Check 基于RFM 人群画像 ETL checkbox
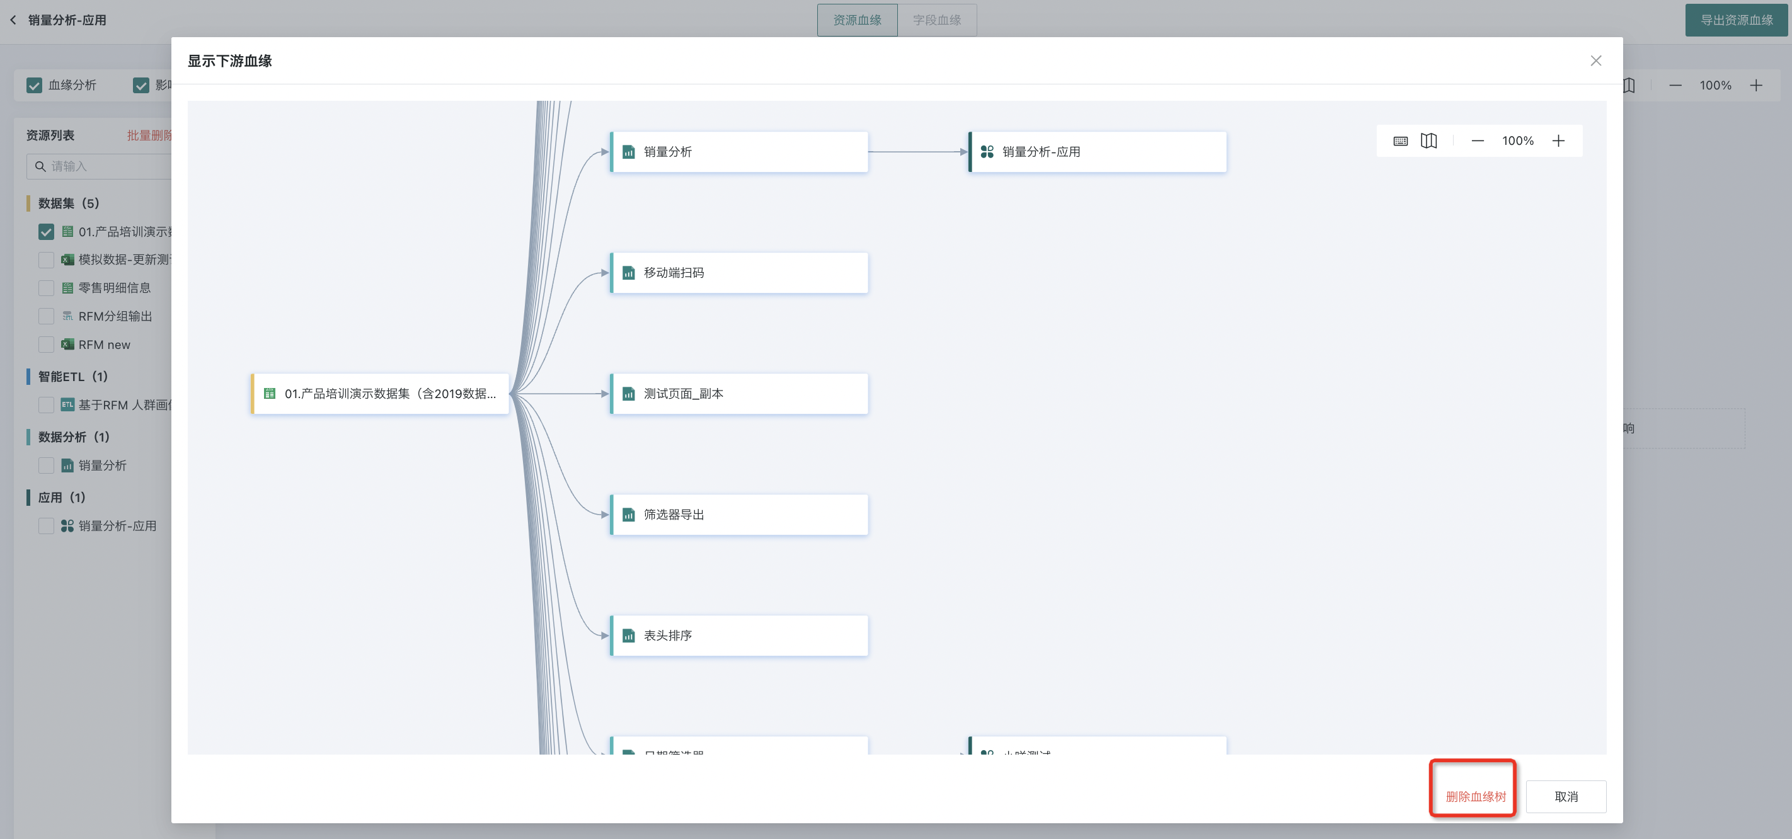Viewport: 1792px width, 839px height. pyautogui.click(x=46, y=405)
